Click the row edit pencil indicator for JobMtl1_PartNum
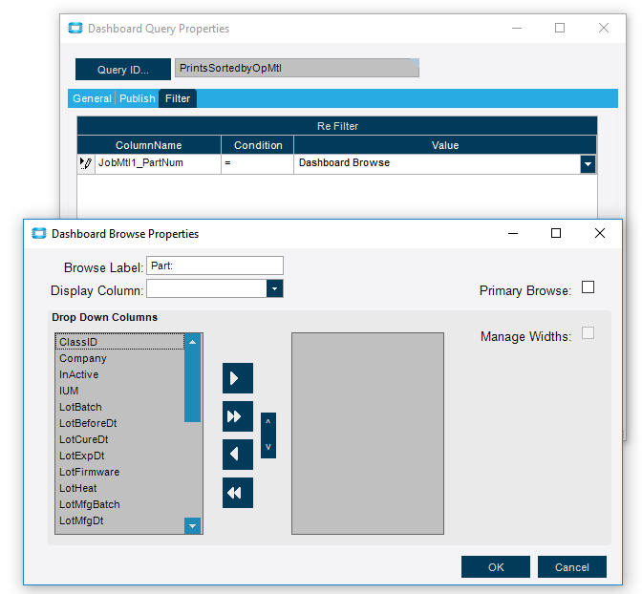The image size is (642, 594). point(86,163)
